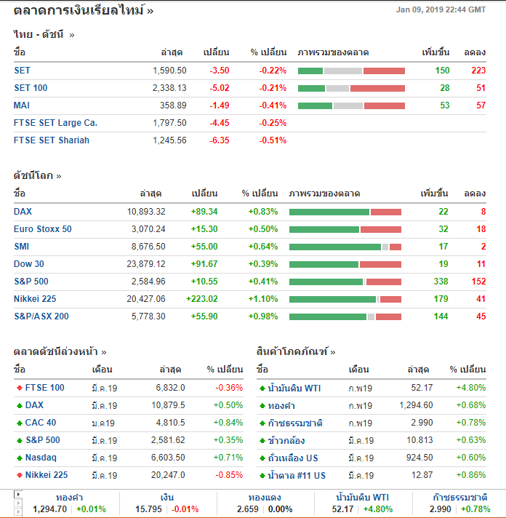Screen dimensions: 506x518
Task: Select the lowest grey arrow tab of bottom ticker
Action: (x=18, y=511)
